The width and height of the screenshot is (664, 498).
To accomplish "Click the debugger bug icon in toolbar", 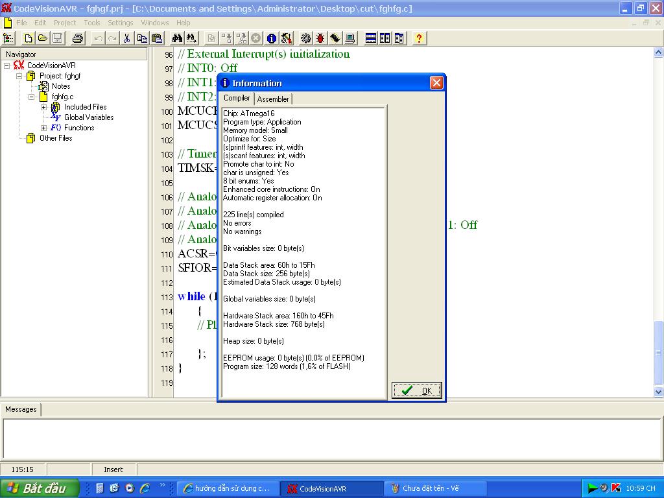I will [320, 38].
